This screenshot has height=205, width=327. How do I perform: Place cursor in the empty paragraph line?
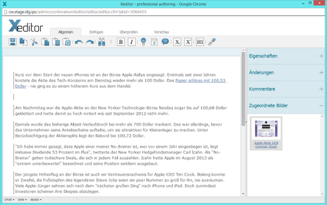point(121,97)
